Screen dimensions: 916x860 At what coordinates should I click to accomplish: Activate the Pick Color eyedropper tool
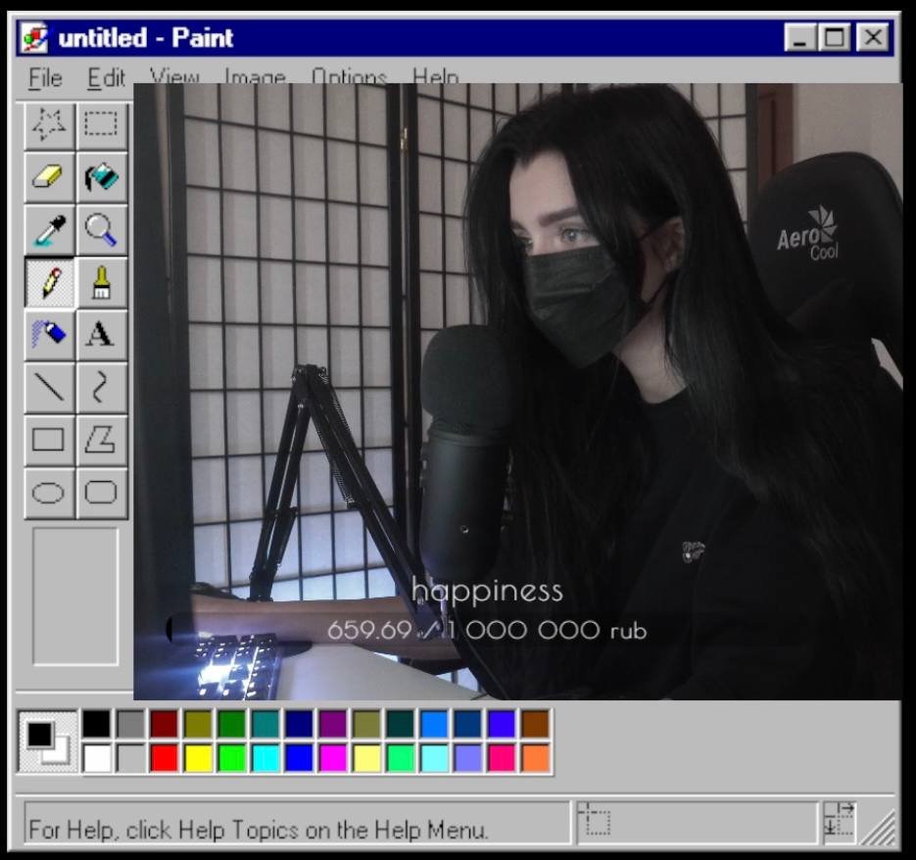tap(49, 229)
